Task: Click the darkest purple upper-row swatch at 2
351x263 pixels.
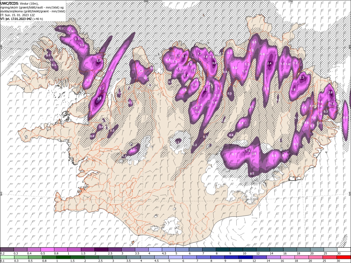Action: click(101, 250)
